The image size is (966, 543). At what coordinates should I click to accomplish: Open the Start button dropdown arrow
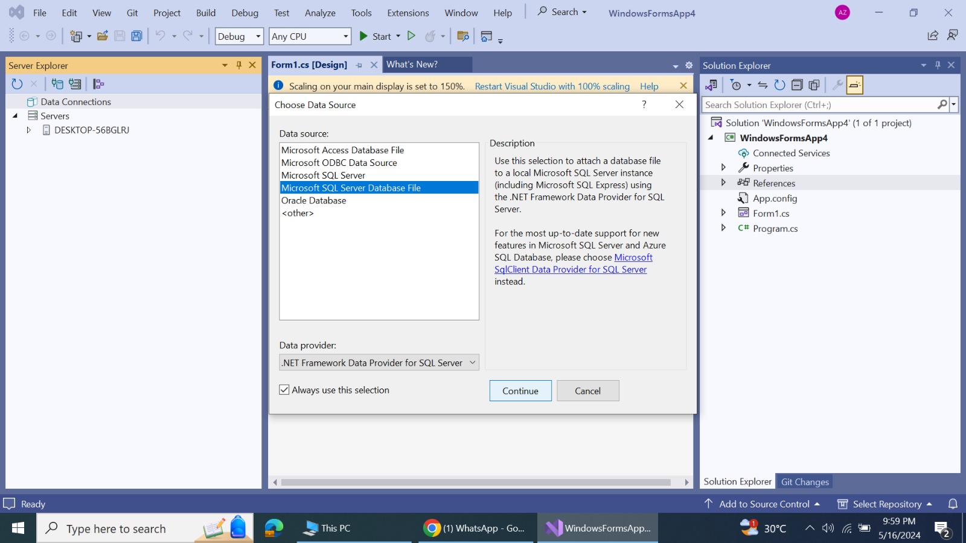(398, 36)
